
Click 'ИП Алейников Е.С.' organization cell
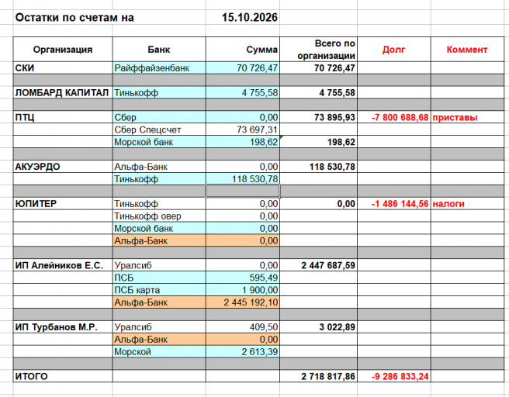pyautogui.click(x=63, y=265)
